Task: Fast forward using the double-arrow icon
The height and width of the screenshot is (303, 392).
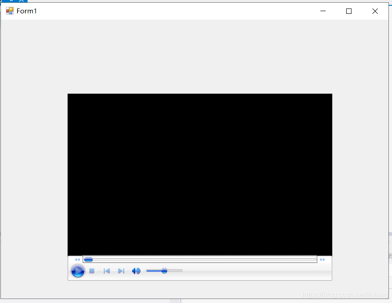Action: tap(323, 260)
